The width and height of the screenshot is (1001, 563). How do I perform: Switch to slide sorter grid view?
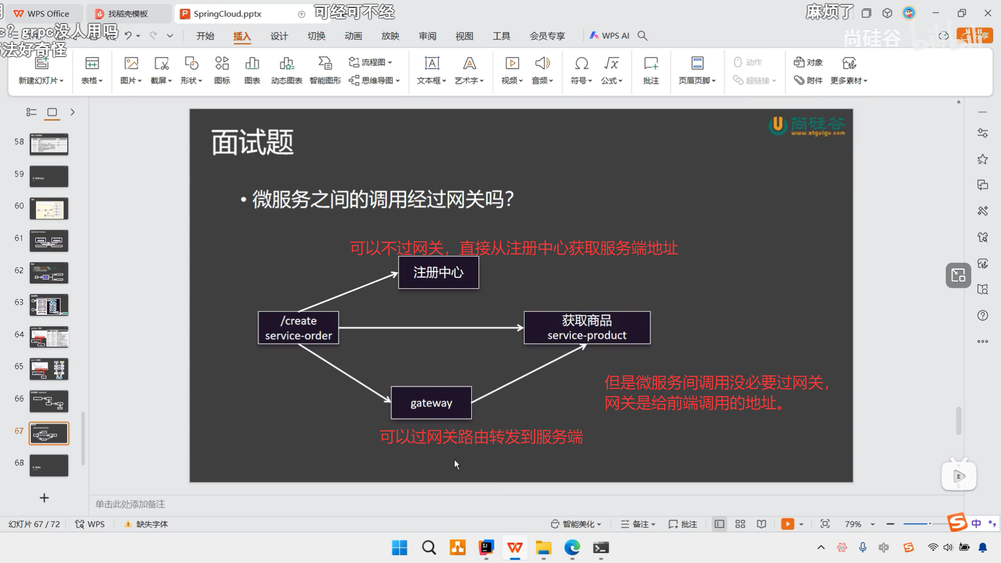coord(740,524)
